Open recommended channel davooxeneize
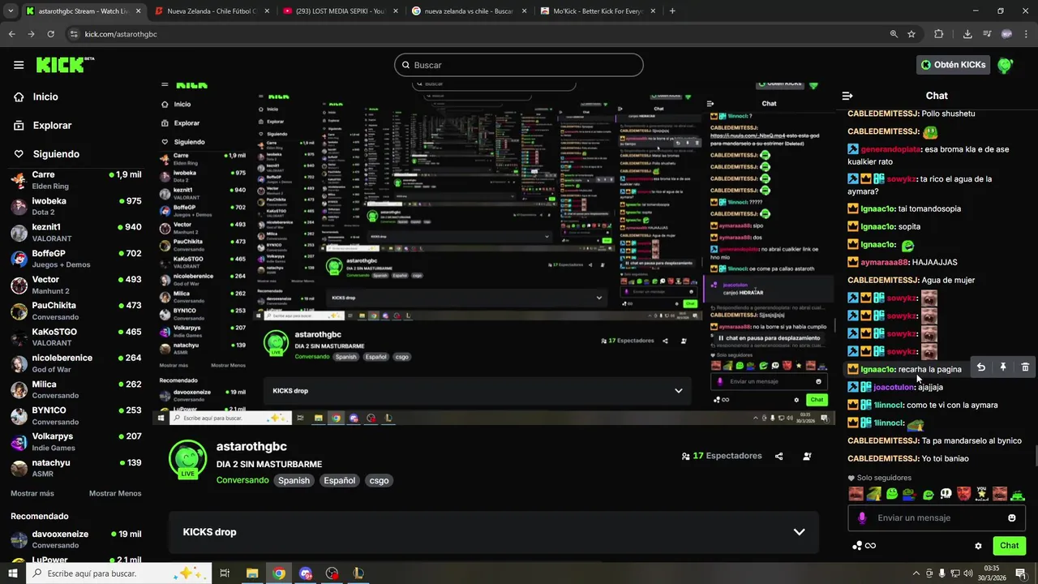 [75, 539]
